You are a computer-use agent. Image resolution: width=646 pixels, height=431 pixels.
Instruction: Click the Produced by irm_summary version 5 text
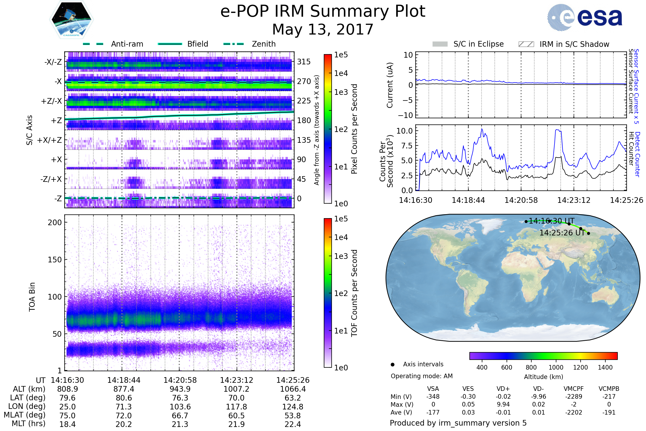458,423
